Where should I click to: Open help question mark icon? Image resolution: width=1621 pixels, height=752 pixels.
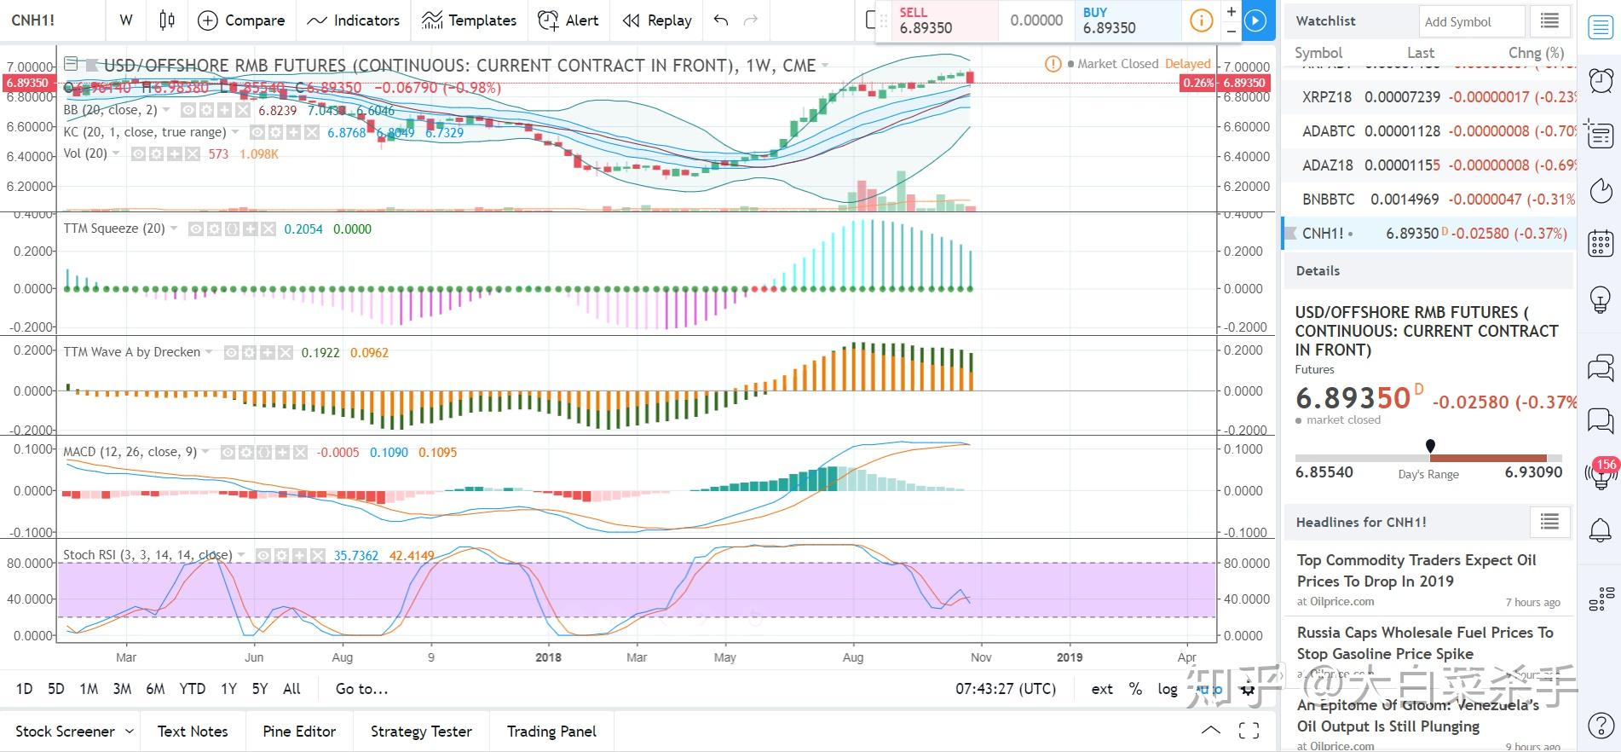tap(1601, 726)
